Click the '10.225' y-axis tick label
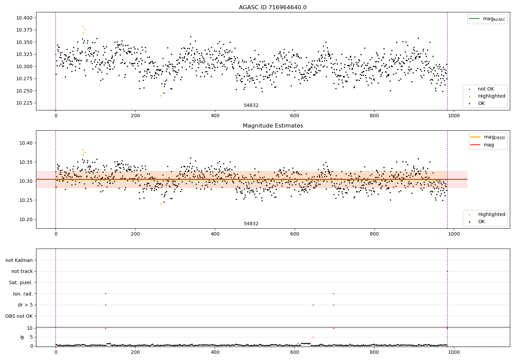Screen dimensions: 515x360 click(24, 103)
